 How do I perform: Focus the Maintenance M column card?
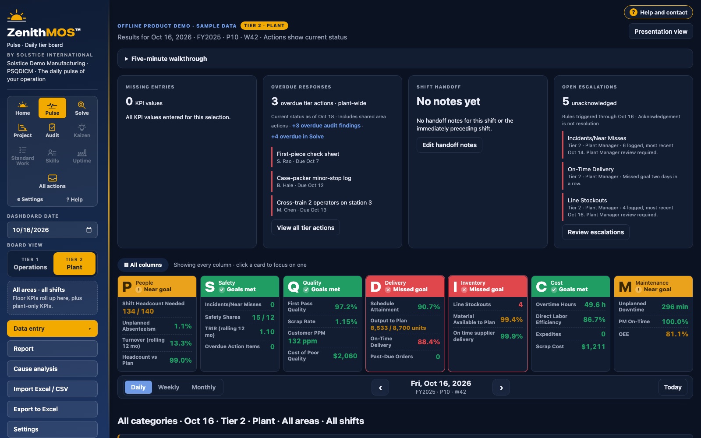653,324
